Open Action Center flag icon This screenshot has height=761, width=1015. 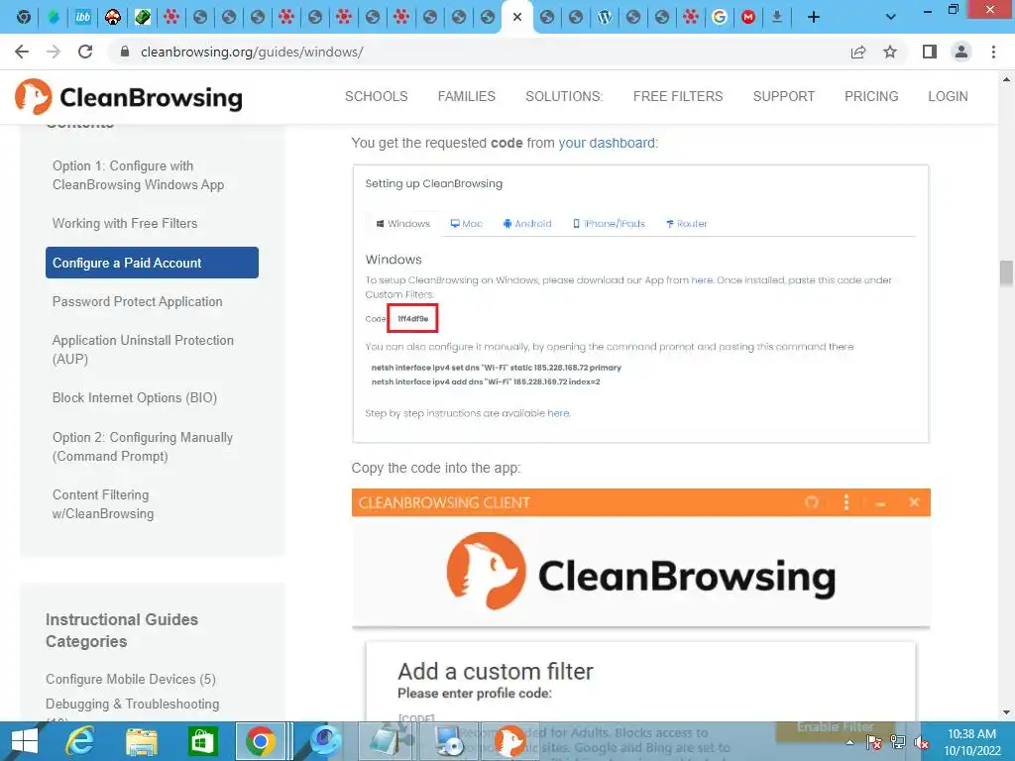click(x=873, y=742)
